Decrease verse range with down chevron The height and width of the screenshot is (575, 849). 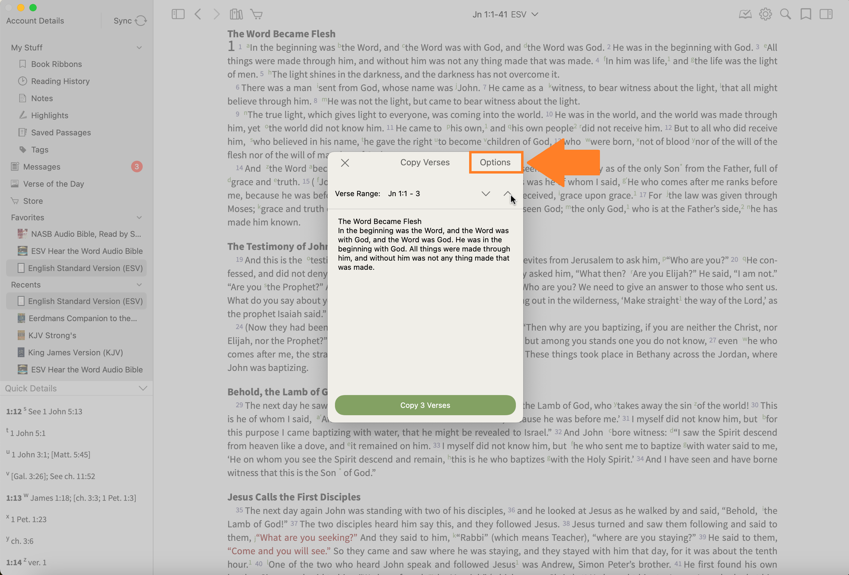point(486,194)
